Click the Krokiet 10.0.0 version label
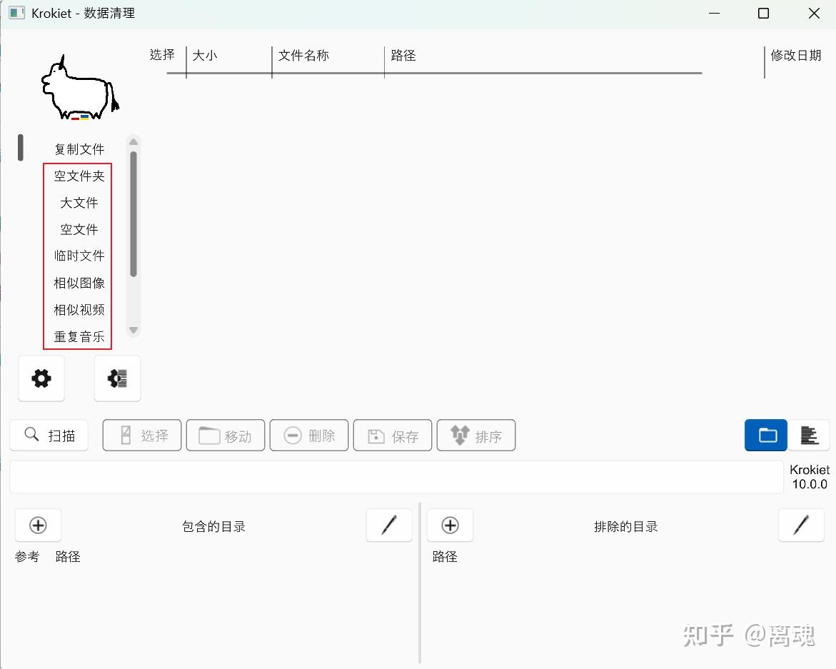Image resolution: width=836 pixels, height=669 pixels. pos(810,477)
